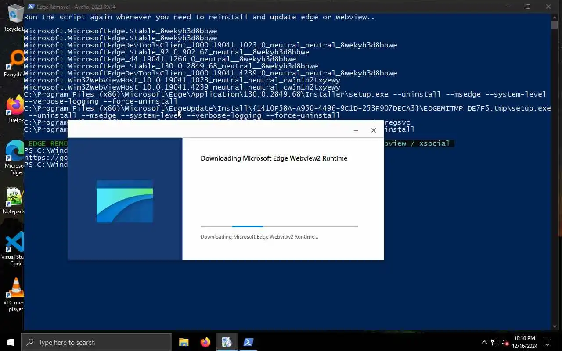Click the Win32WebViewHost_10.0.19041.4239 line
The width and height of the screenshot is (562, 351).
tap(182, 87)
